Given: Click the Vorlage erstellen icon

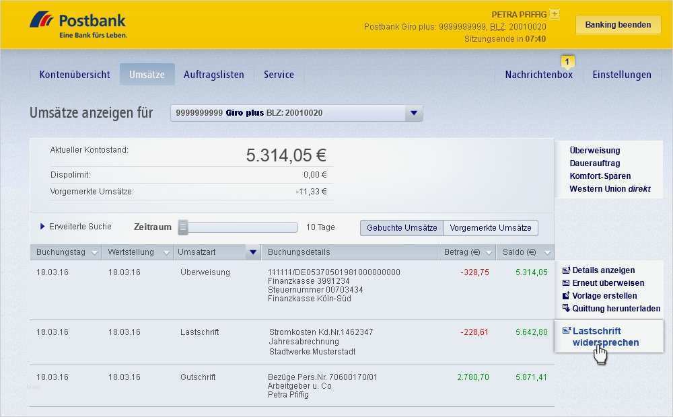Looking at the screenshot, I should coord(566,295).
